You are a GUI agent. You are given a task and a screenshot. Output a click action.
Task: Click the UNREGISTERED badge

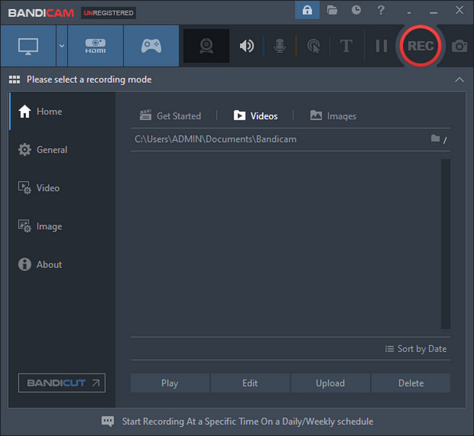(x=108, y=13)
